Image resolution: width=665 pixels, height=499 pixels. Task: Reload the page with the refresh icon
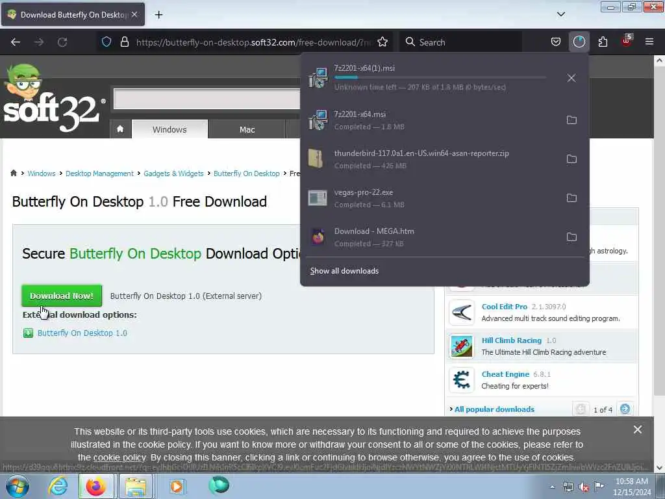62,42
